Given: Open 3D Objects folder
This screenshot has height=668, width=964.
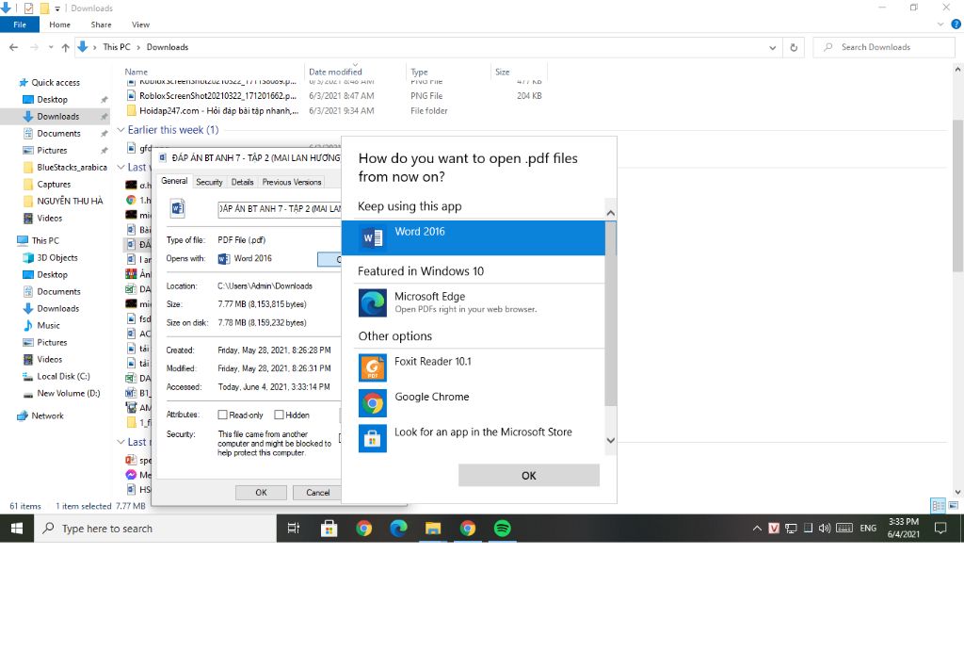Looking at the screenshot, I should (57, 258).
